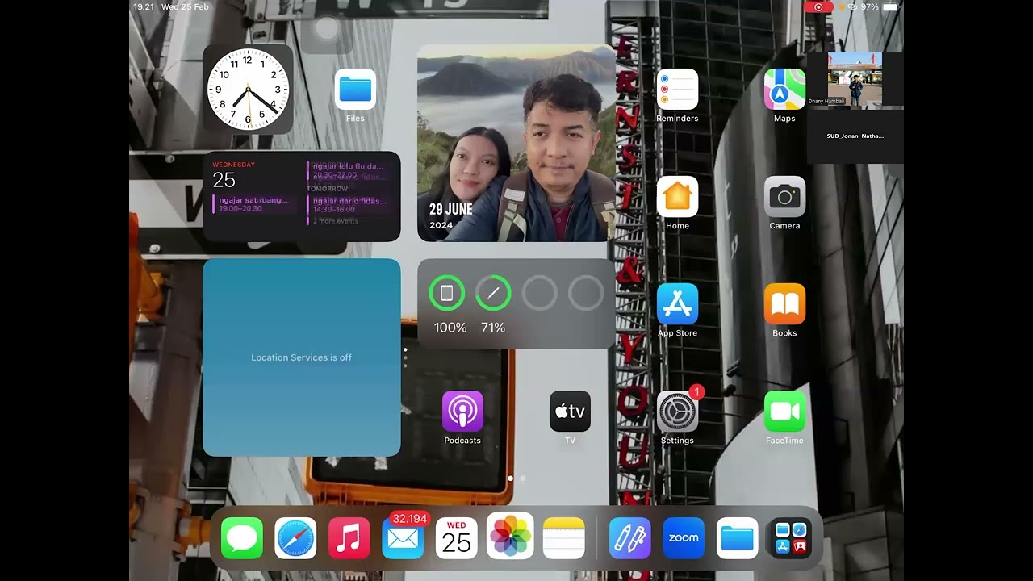
Task: Launch Safari from the dock
Action: 295,538
